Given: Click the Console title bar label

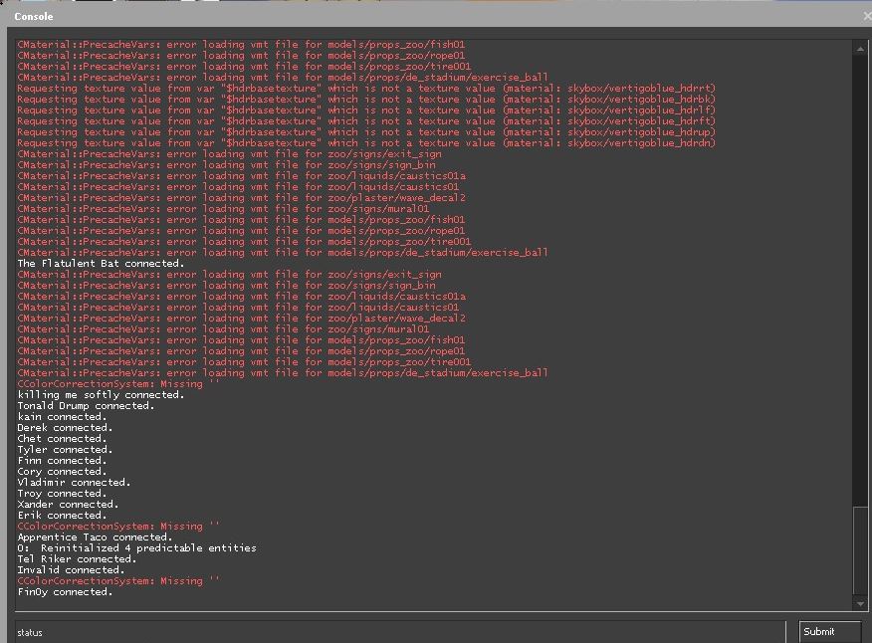Looking at the screenshot, I should pyautogui.click(x=34, y=17).
